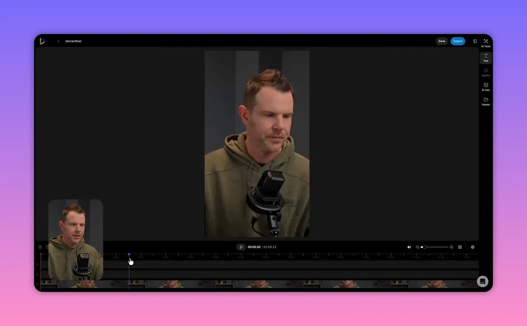This screenshot has height=326, width=527.
Task: Zoom out the timeline with the magnifier icon
Action: tap(417, 247)
